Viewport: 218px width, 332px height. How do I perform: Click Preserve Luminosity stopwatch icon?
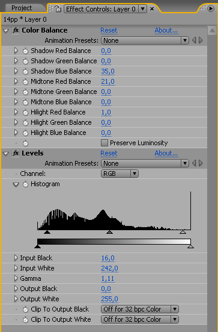point(25,143)
